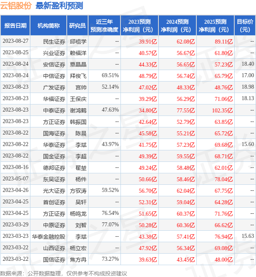Click the 最新盈利预测 heading
Image resolution: width=256 pixels, height=277 pixels.
[59, 6]
